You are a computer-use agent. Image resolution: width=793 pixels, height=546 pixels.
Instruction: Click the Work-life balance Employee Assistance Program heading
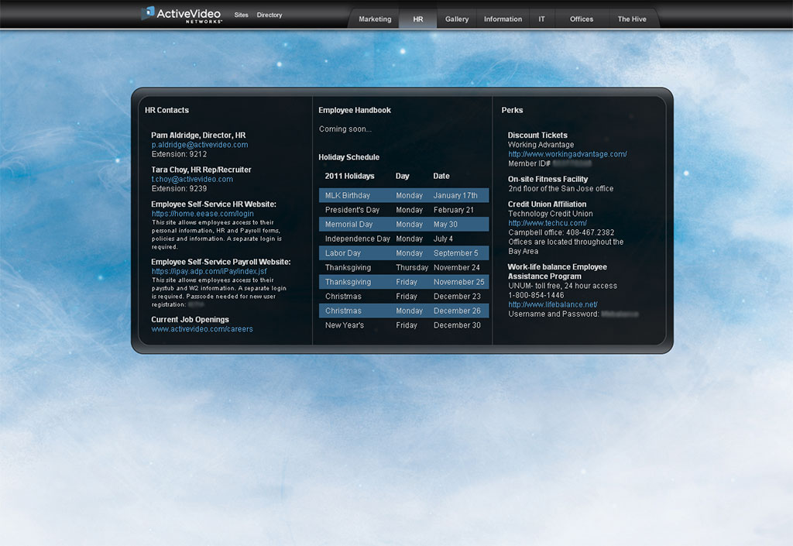click(x=558, y=272)
